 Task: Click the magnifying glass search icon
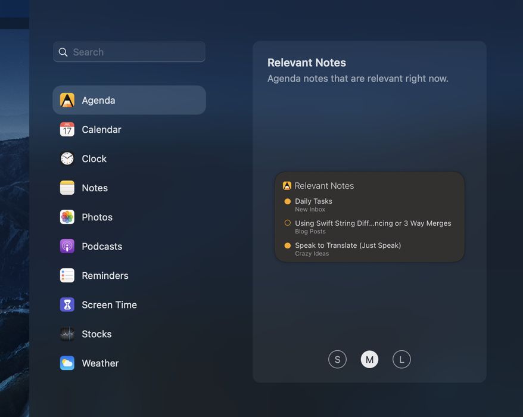tap(63, 52)
